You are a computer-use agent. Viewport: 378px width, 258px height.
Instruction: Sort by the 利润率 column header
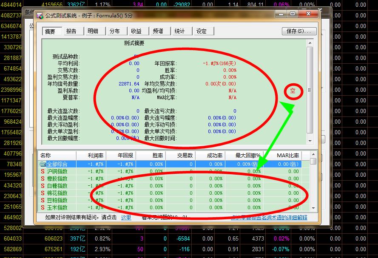click(x=91, y=156)
